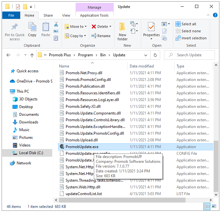Expand the Move to dropdown
Viewport: 221px width, 213px height.
(x=86, y=27)
